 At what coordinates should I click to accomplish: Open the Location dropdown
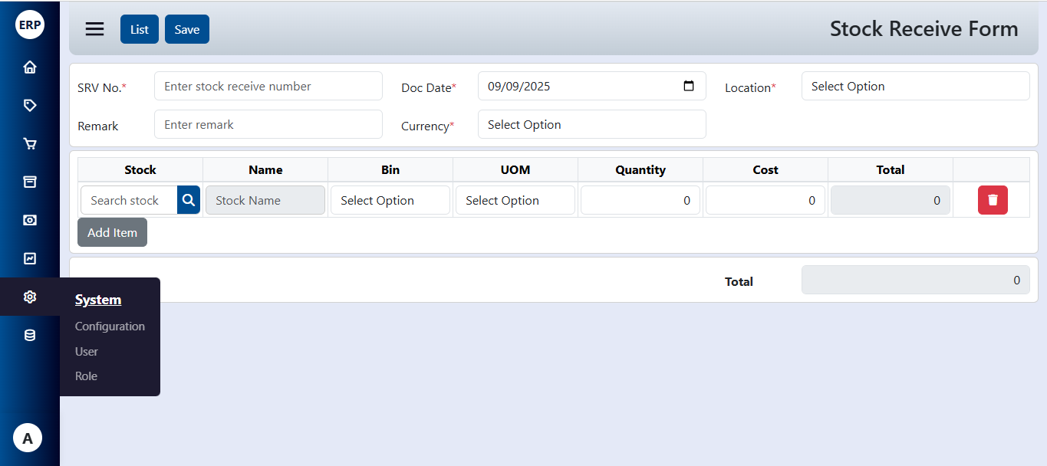click(915, 87)
